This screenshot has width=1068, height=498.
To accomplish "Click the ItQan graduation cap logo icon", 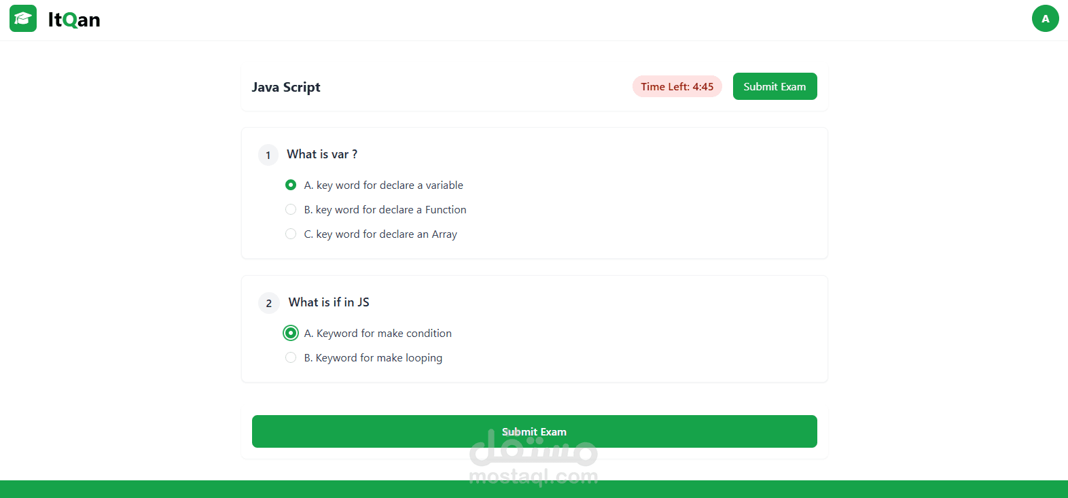I will click(x=23, y=19).
